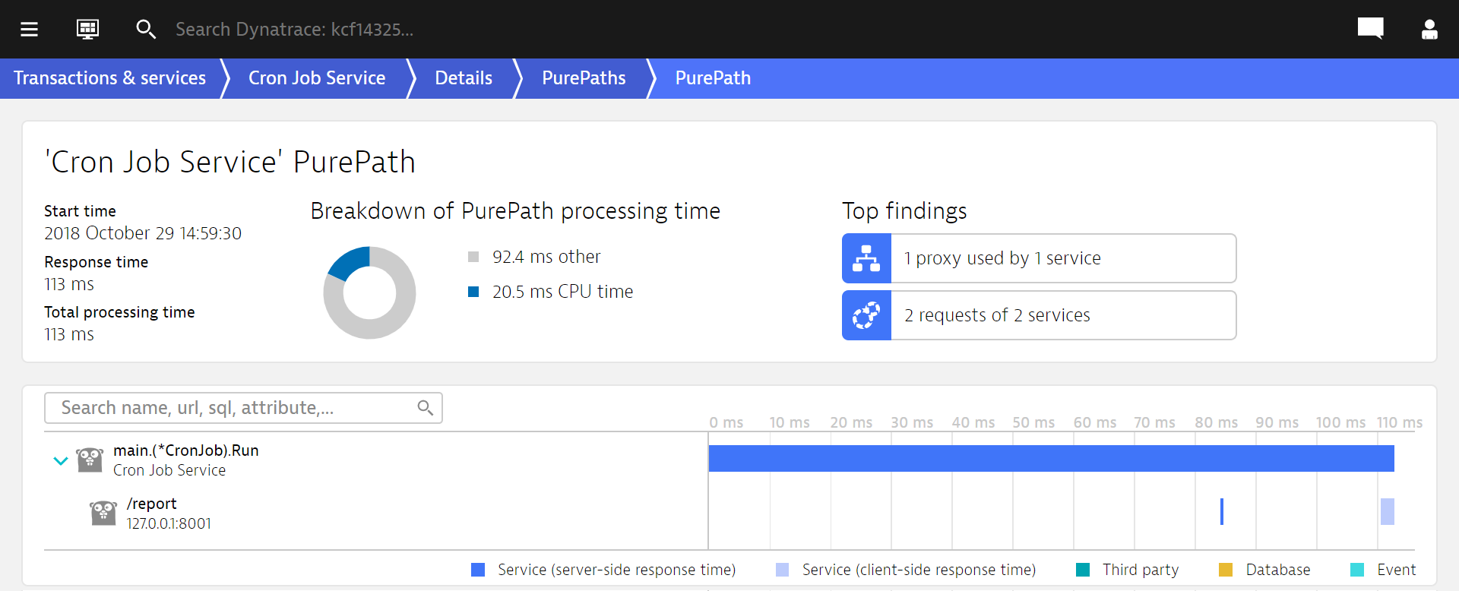Go back to PurePaths breadcrumb

pos(584,78)
